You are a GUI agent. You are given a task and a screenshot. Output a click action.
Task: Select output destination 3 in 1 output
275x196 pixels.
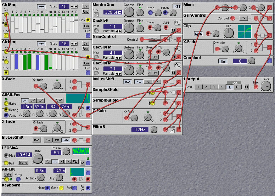point(215,87)
